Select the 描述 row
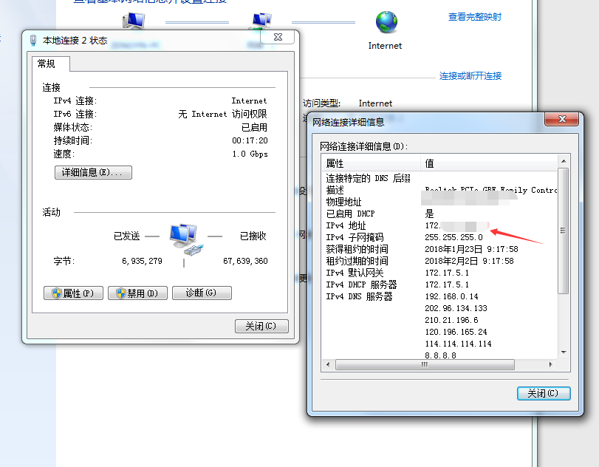 439,190
